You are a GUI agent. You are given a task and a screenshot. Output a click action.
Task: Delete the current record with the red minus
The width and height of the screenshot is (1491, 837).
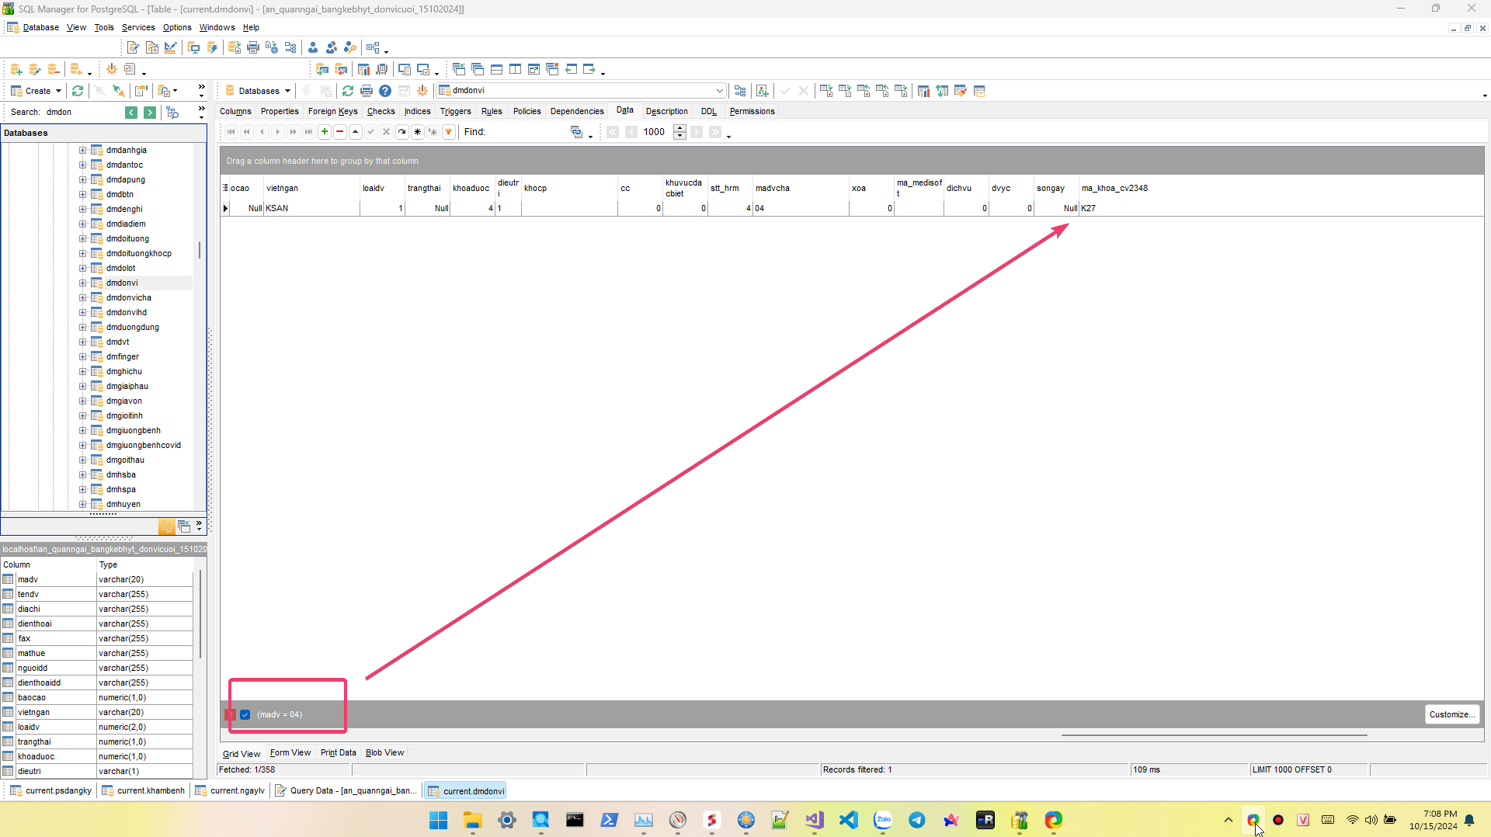click(x=340, y=132)
